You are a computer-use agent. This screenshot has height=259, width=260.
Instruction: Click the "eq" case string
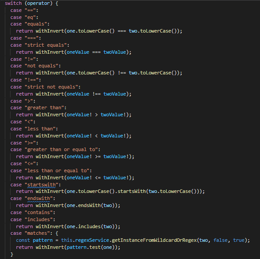(30, 17)
